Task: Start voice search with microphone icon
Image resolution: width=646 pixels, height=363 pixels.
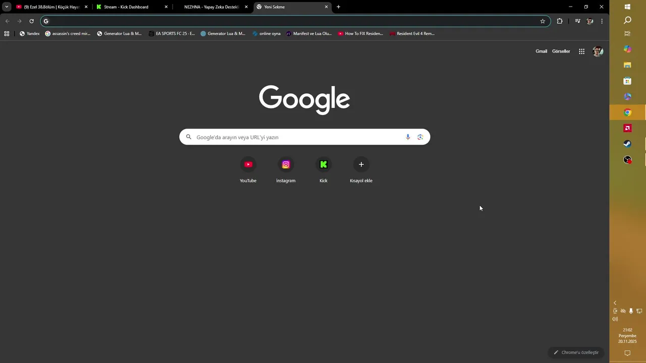Action: pyautogui.click(x=408, y=137)
